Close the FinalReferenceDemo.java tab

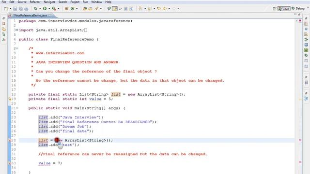pos(50,15)
